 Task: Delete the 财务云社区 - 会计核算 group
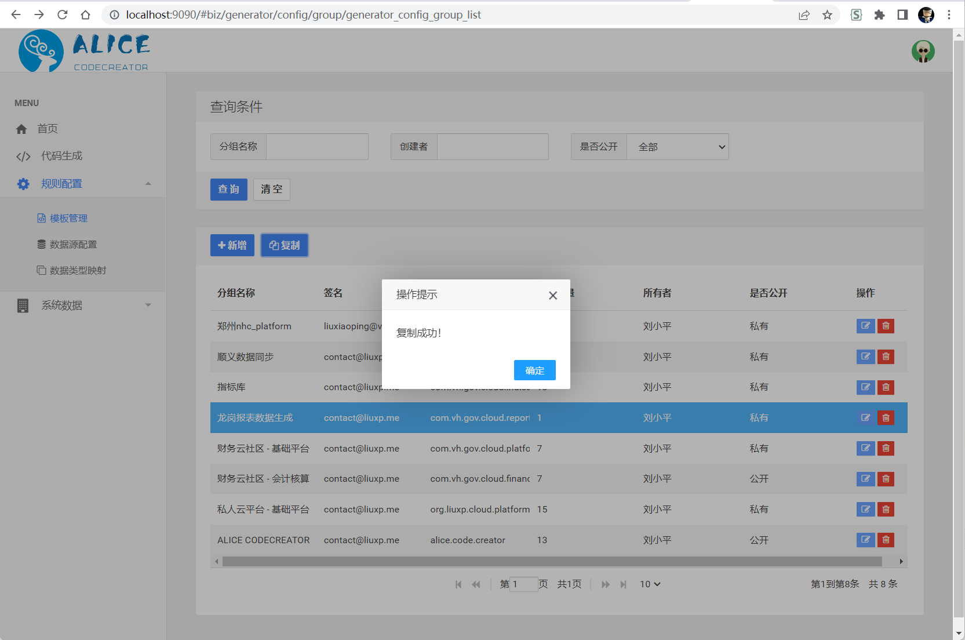886,479
